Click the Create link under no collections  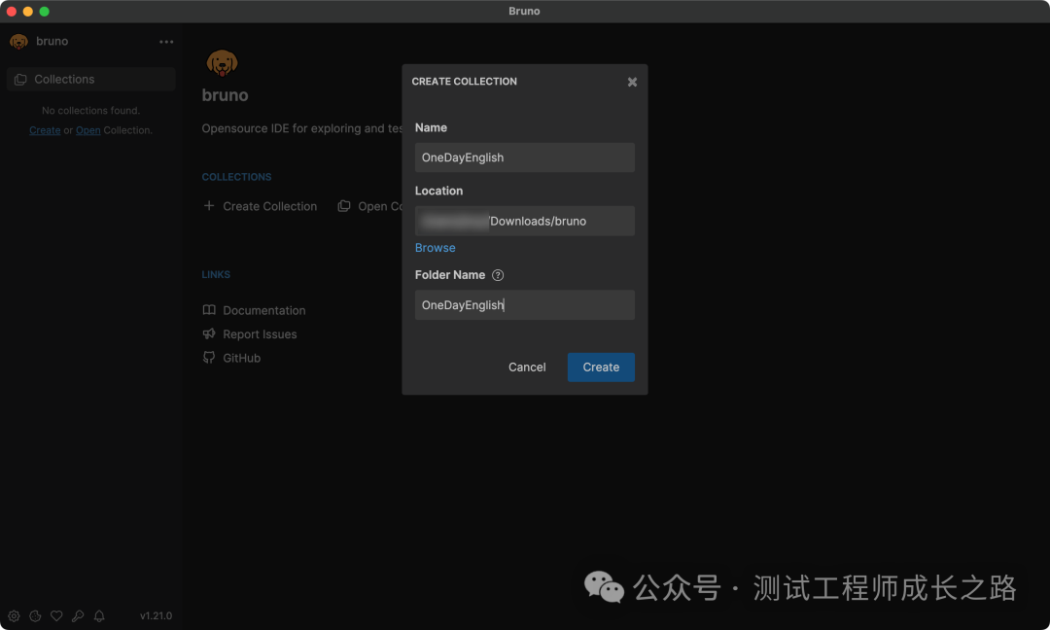45,130
